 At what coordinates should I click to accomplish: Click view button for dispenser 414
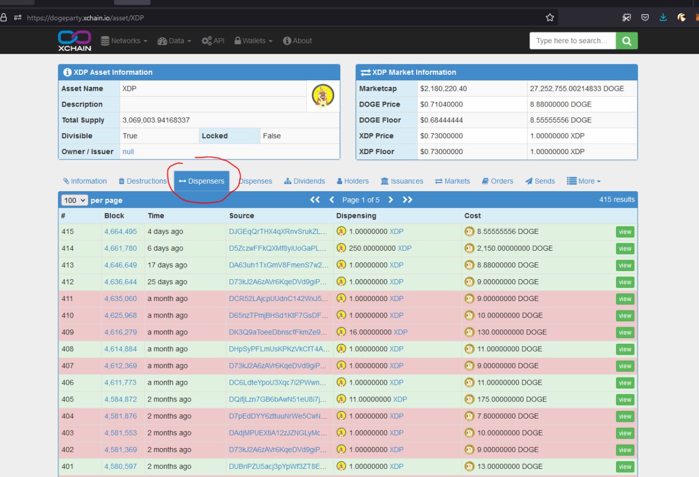coord(625,249)
